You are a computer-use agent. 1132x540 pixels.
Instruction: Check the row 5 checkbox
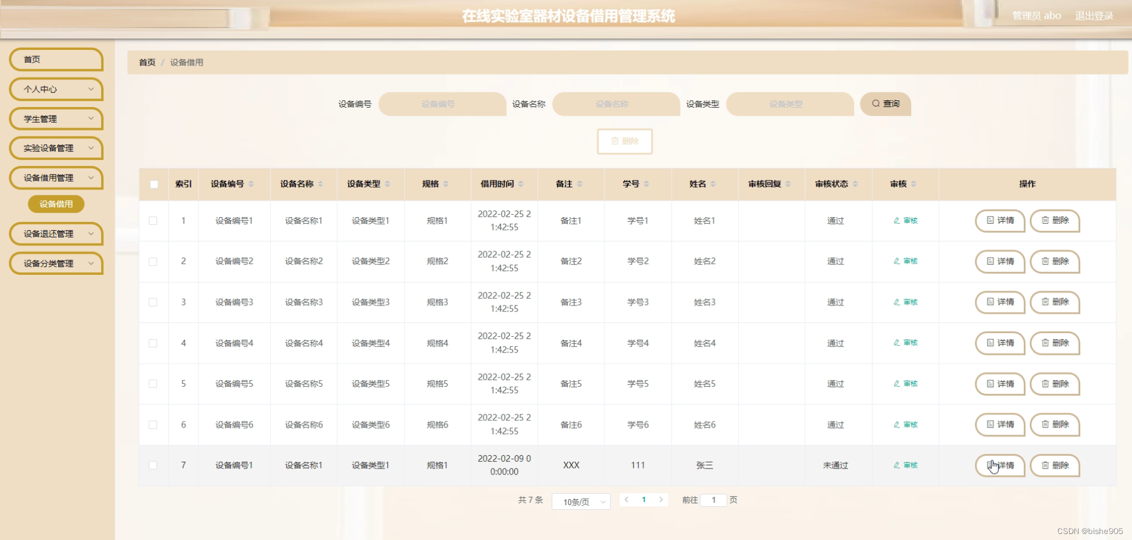click(x=153, y=384)
